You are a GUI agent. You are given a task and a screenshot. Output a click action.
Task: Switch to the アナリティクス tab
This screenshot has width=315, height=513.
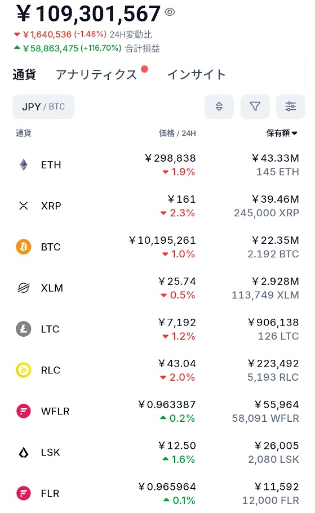click(x=96, y=74)
